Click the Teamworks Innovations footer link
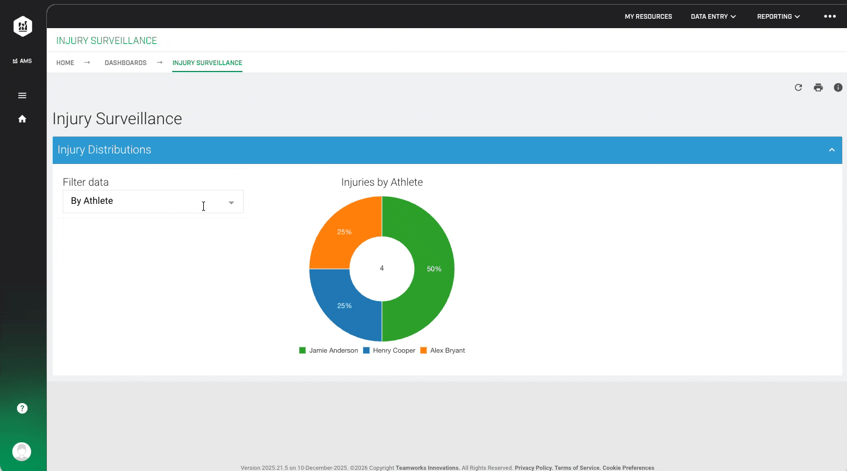 428,467
